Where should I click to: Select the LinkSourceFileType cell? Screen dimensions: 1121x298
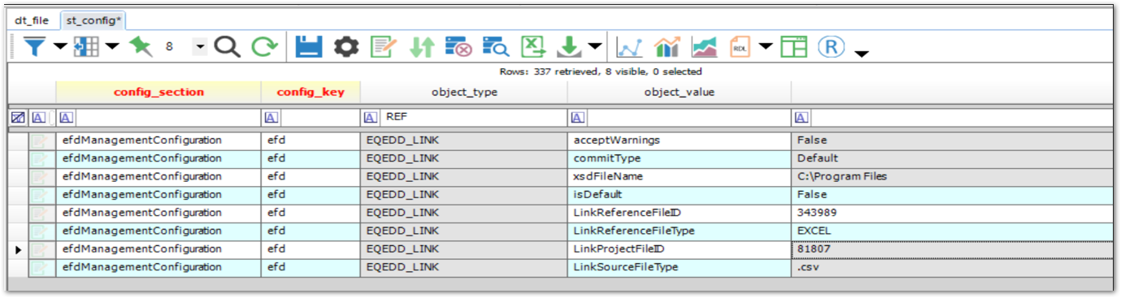(679, 267)
